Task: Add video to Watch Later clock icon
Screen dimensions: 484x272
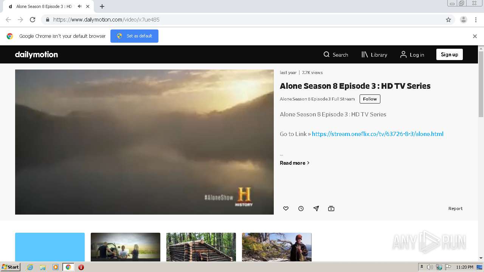Action: (x=301, y=209)
